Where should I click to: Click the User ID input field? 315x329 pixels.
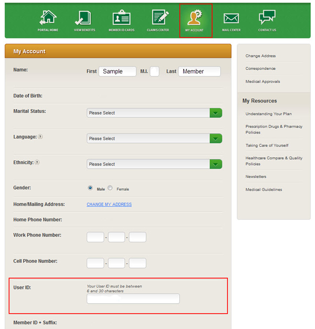pyautogui.click(x=133, y=299)
